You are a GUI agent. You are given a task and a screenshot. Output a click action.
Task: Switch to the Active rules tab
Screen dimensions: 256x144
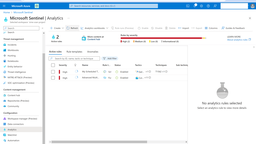[55, 52]
